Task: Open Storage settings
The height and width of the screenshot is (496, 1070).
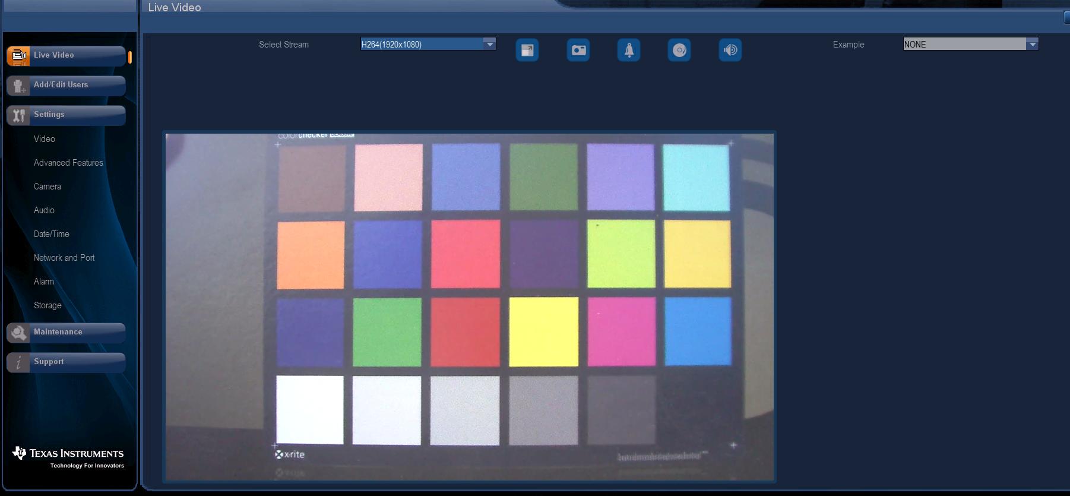Action: click(48, 305)
